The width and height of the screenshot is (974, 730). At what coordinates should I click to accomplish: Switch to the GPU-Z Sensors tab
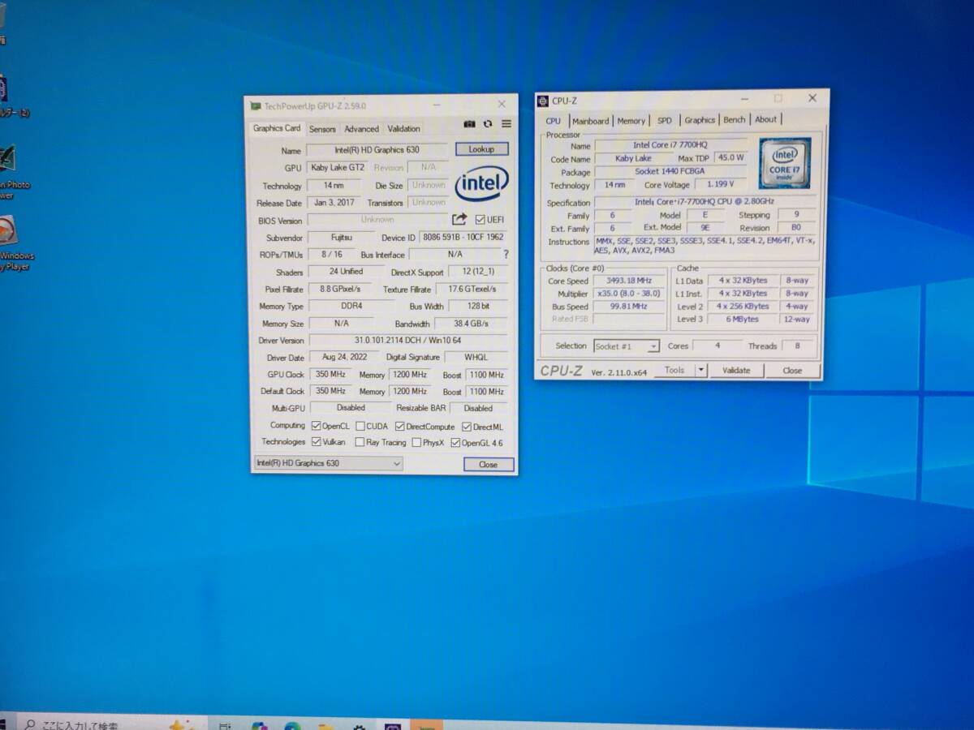322,129
